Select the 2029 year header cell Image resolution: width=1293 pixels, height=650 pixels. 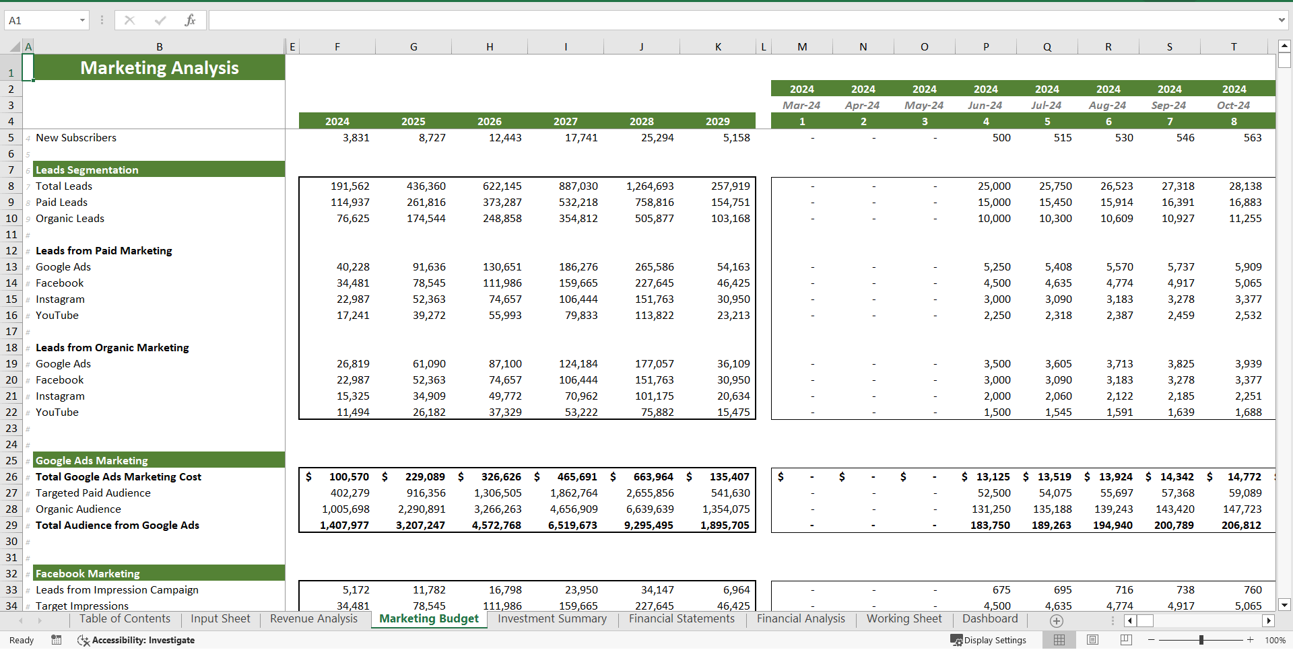717,122
